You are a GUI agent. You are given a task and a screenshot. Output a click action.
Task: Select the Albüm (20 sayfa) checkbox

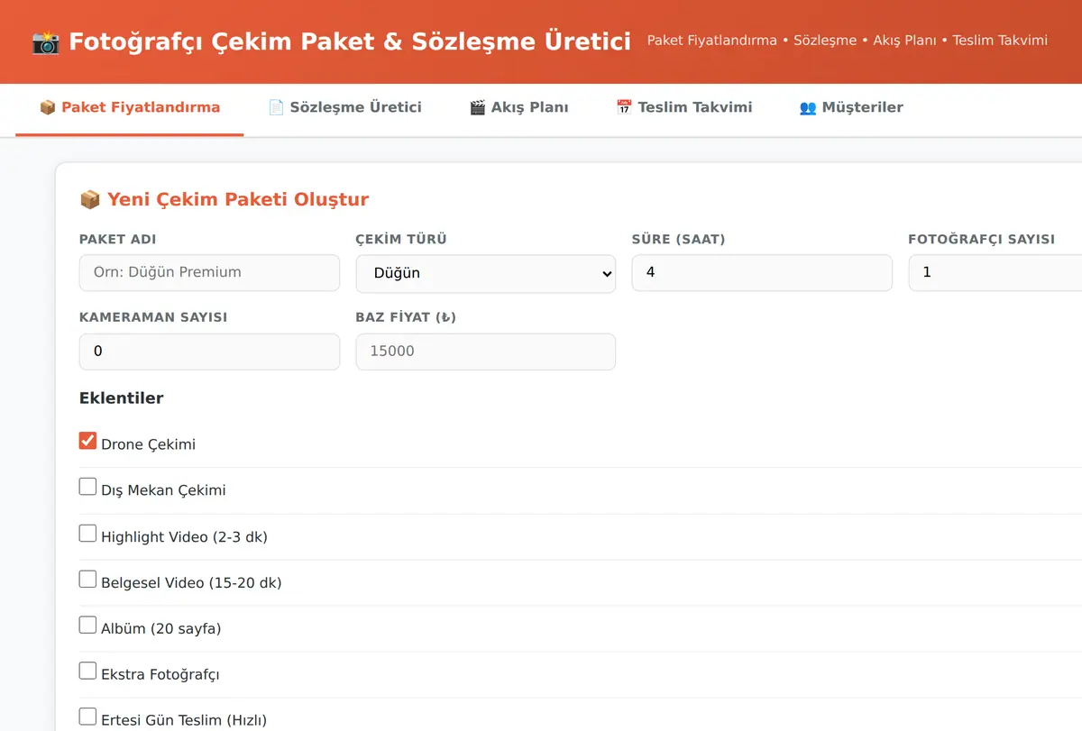[x=87, y=625]
